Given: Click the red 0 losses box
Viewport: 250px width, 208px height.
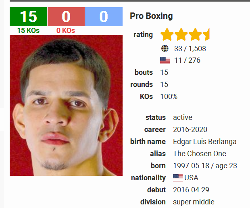Looking at the screenshot, I should (66, 16).
